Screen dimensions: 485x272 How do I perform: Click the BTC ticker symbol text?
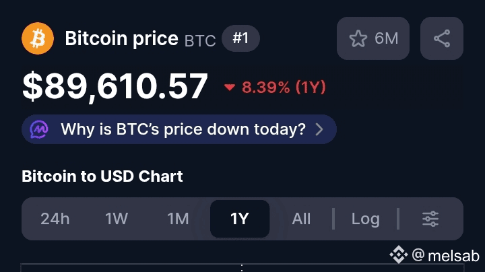coord(200,40)
